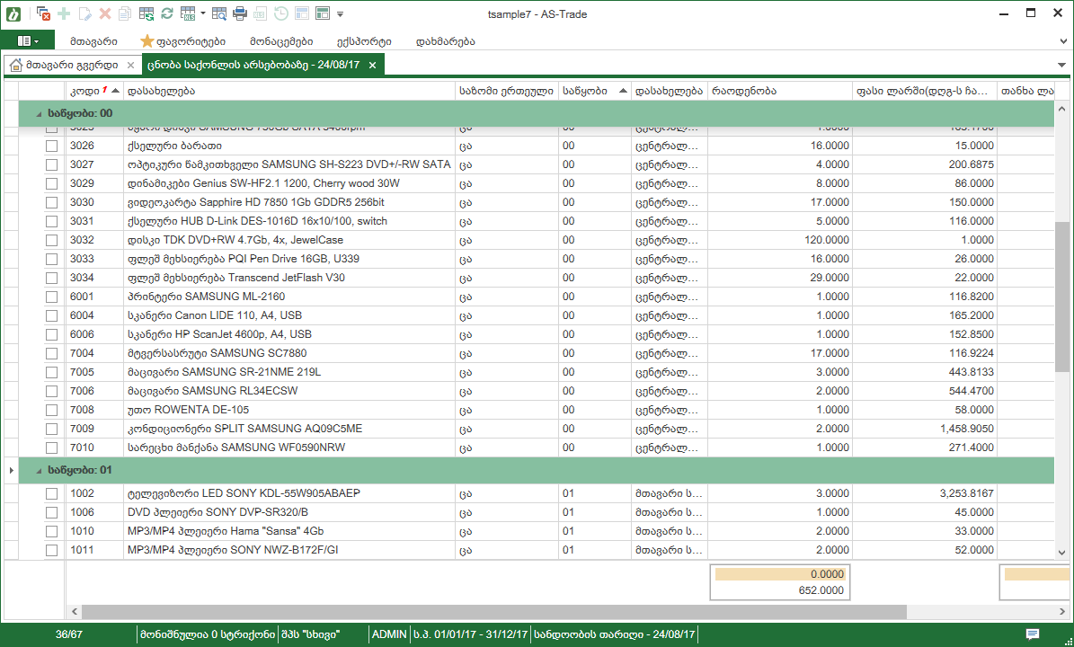The image size is (1074, 647).
Task: Click the vertical scrollbar down arrow
Action: pos(1061,553)
